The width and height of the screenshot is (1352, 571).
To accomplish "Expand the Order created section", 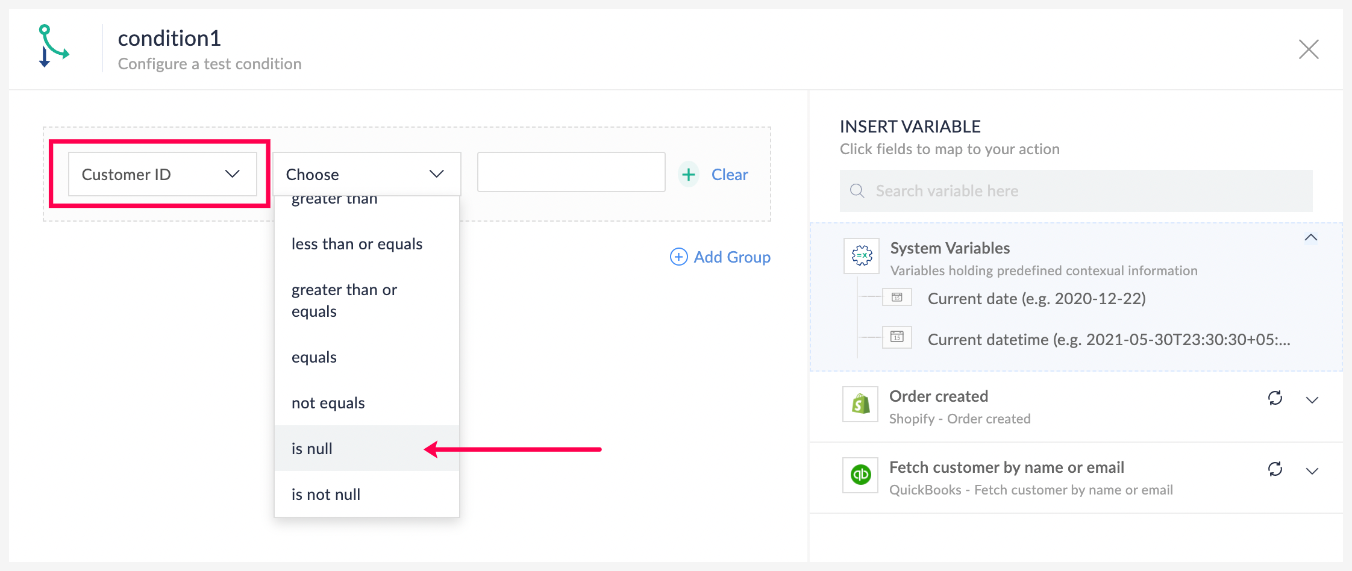I will point(1312,401).
